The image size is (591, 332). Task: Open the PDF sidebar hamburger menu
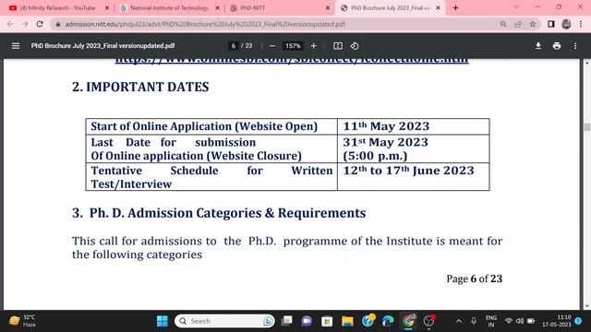(x=16, y=46)
